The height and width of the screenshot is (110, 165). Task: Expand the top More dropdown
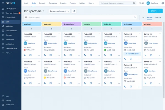pyautogui.click(x=91, y=3)
